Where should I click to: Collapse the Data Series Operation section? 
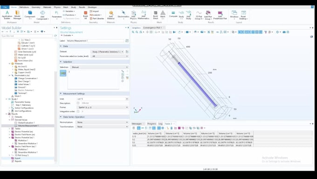point(61,117)
